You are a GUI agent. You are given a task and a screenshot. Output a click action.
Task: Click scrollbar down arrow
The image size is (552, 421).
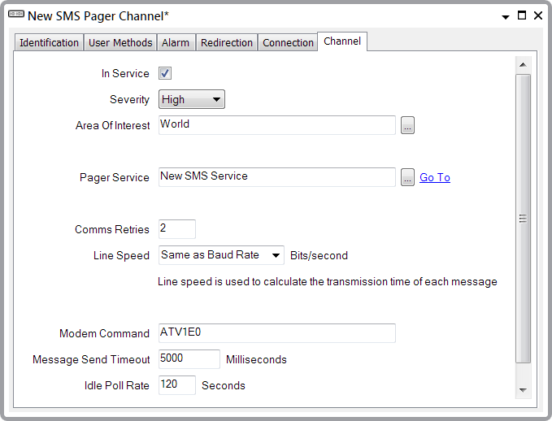point(523,389)
